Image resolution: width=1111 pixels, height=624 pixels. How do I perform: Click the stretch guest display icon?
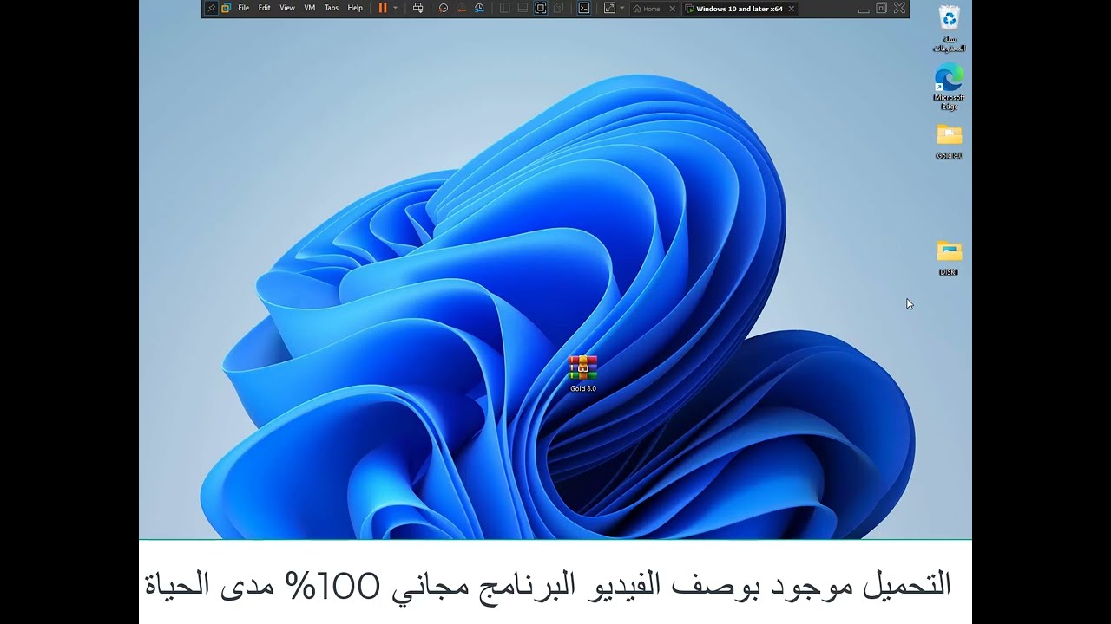click(x=609, y=8)
